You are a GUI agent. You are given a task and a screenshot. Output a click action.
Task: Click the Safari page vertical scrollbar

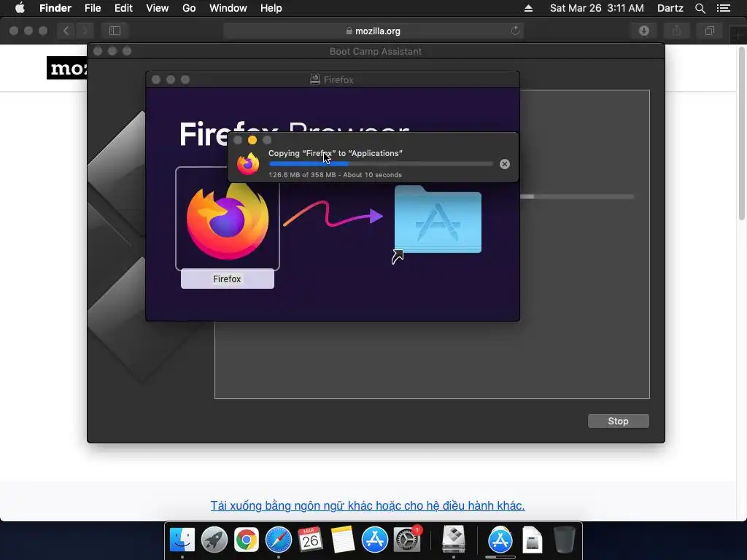coord(742,133)
